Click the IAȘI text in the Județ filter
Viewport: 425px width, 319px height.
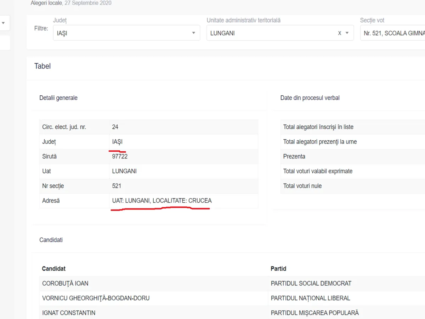tap(62, 33)
